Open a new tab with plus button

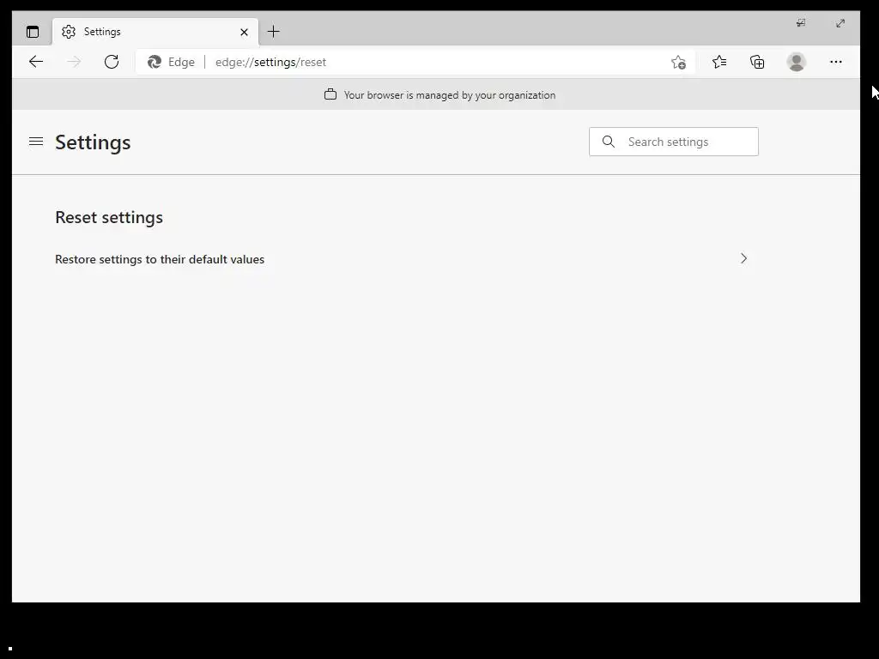pyautogui.click(x=274, y=32)
